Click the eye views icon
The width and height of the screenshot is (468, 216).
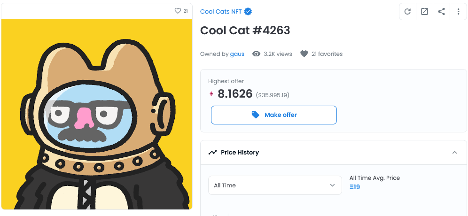point(256,54)
